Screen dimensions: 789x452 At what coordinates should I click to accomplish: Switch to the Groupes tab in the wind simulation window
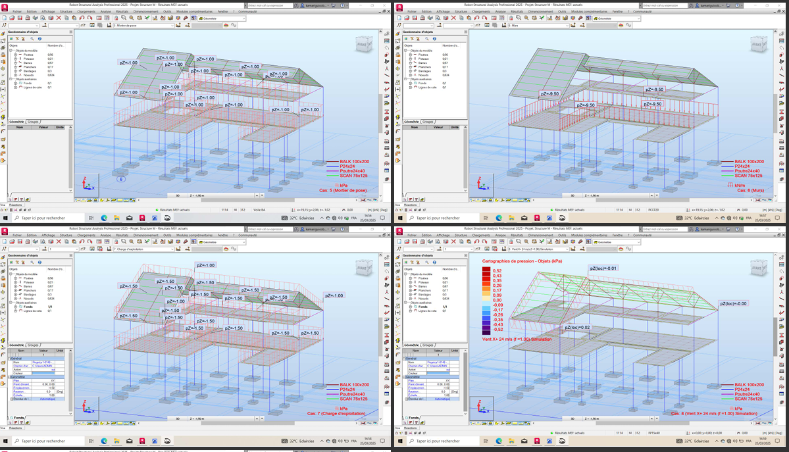pos(428,345)
